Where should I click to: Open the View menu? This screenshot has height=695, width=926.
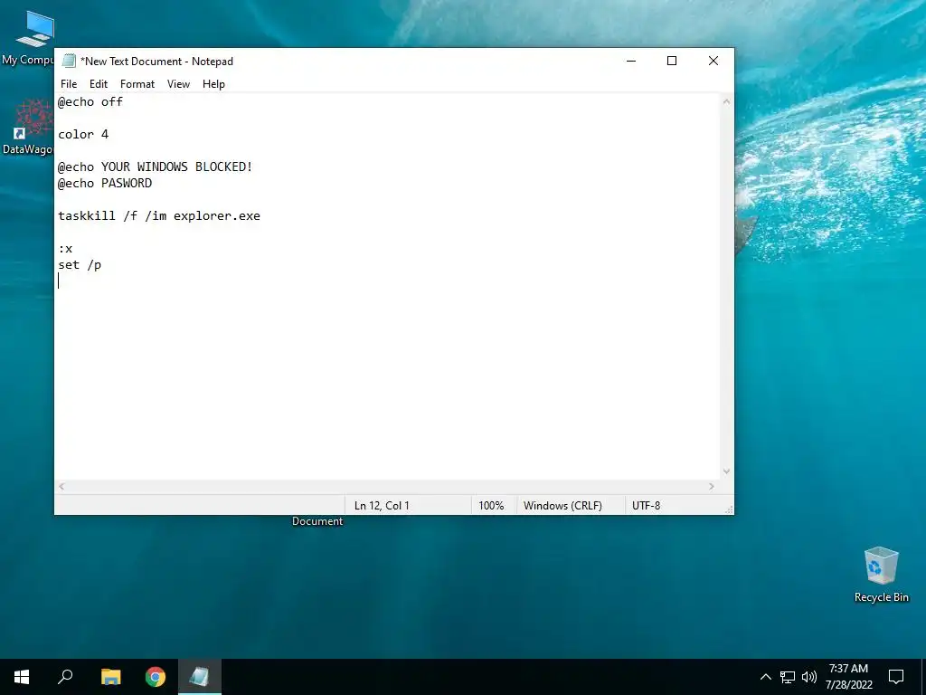point(178,84)
